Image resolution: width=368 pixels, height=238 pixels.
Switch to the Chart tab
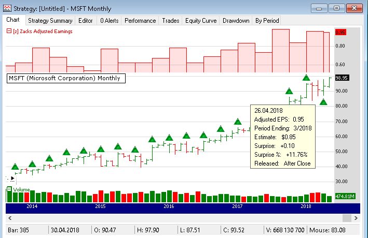pyautogui.click(x=13, y=20)
